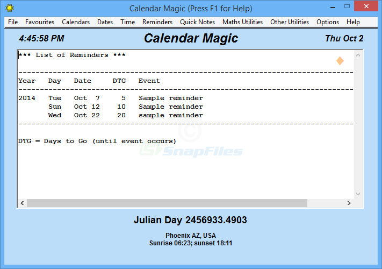Open the Reminders menu
Screen dimensions: 382x269
(x=157, y=22)
